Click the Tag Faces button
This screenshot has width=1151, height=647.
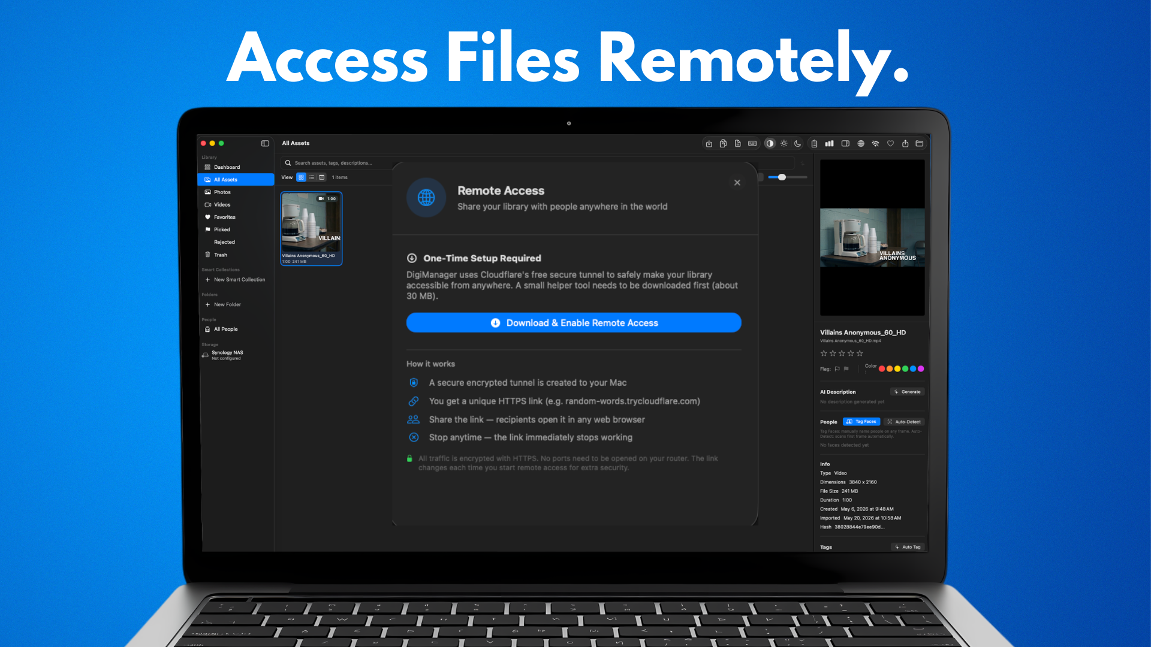[861, 422]
